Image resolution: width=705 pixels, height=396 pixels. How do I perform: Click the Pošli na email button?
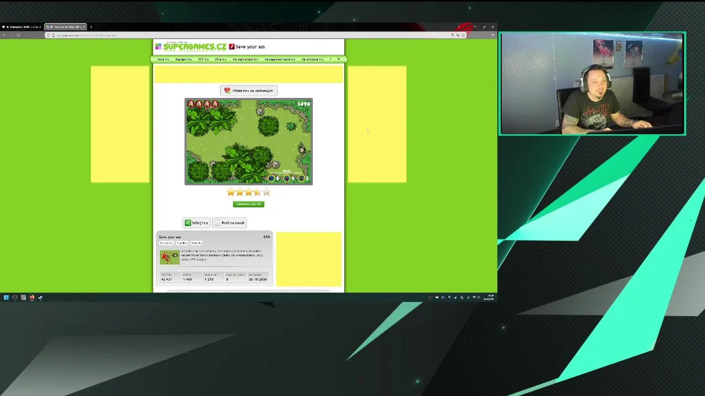click(x=229, y=223)
